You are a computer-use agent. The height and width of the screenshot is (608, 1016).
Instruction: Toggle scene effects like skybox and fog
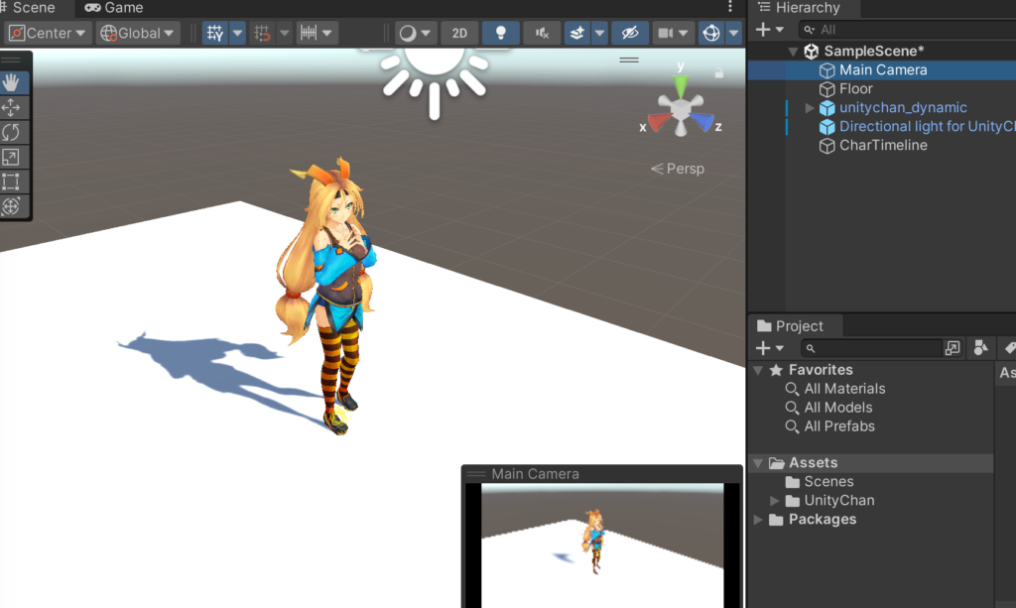tap(576, 33)
